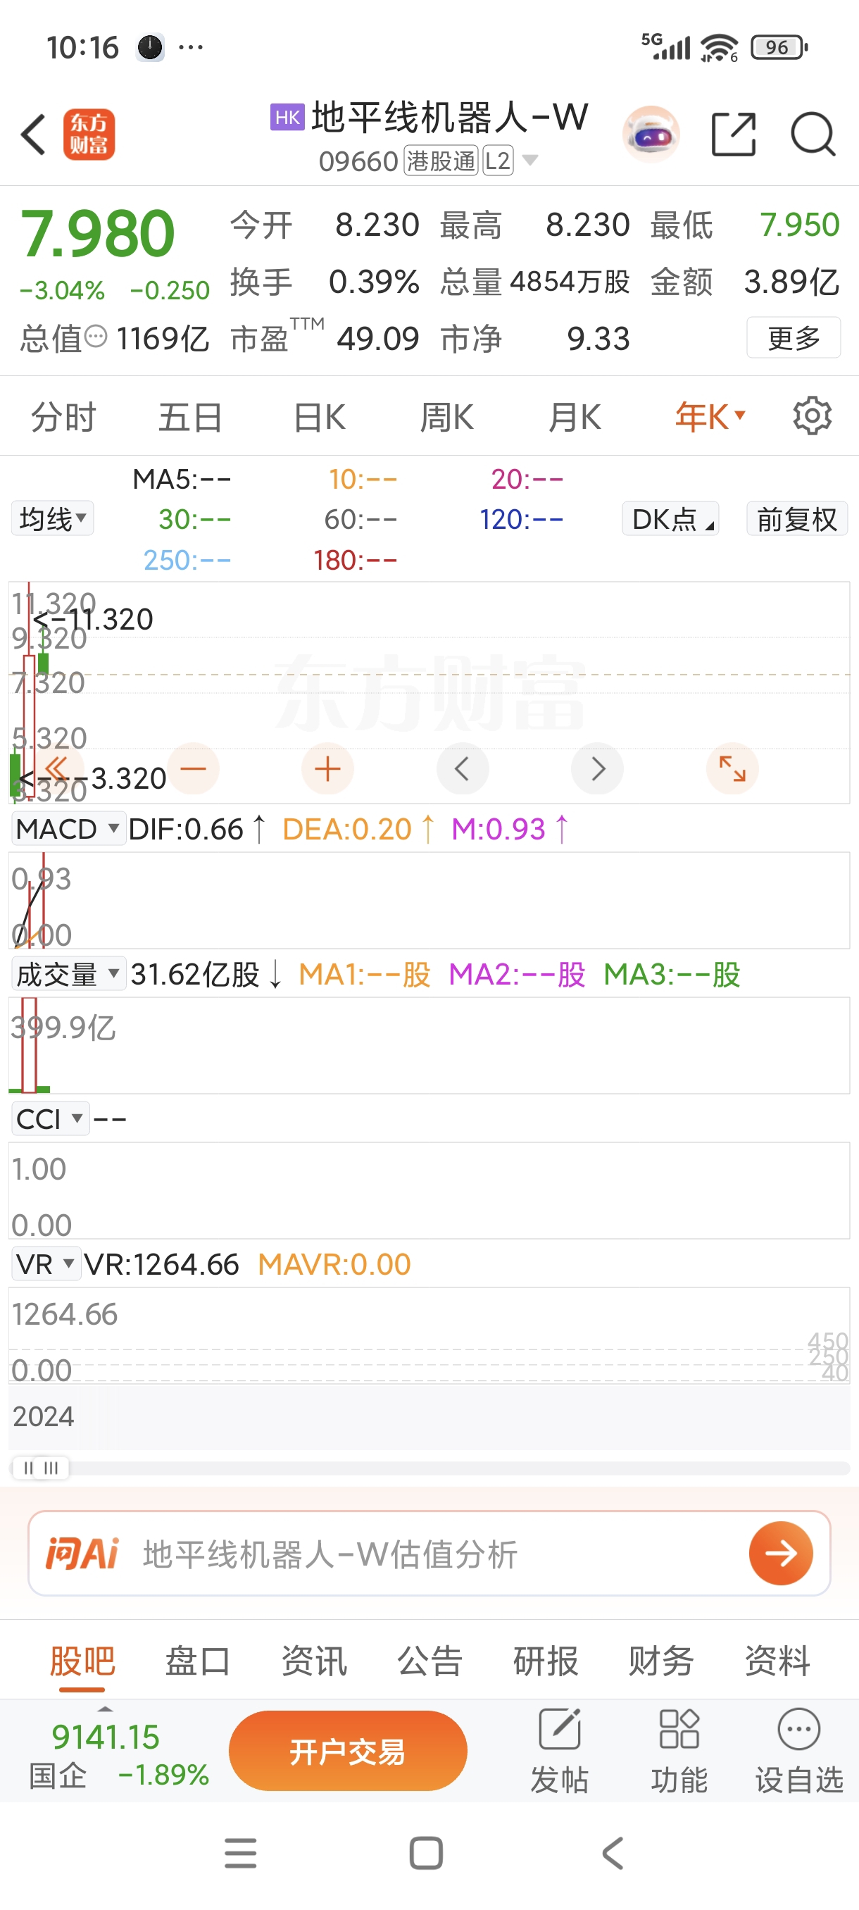The image size is (859, 1910).
Task: Open the search magnifier icon
Action: tap(813, 135)
